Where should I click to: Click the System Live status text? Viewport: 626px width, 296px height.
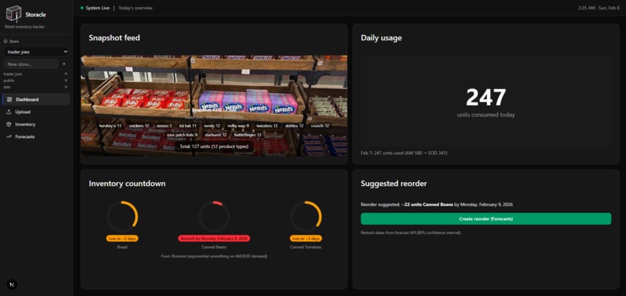(x=97, y=8)
